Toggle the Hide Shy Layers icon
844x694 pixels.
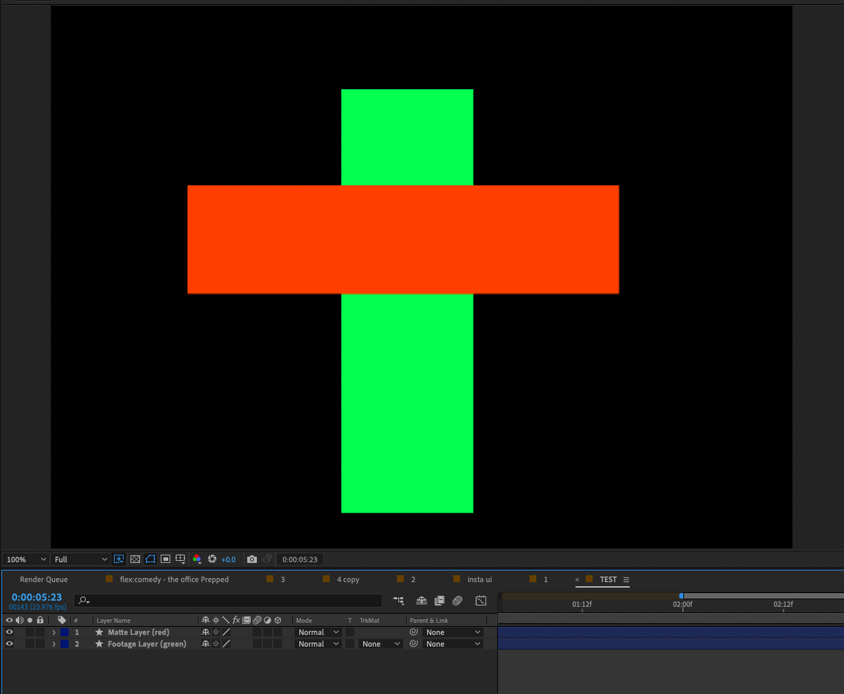pyautogui.click(x=421, y=600)
